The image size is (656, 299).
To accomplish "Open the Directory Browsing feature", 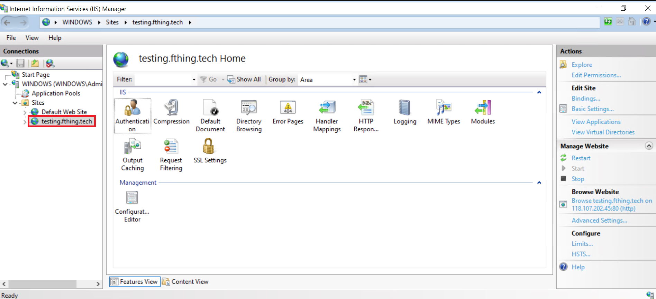I will point(249,108).
